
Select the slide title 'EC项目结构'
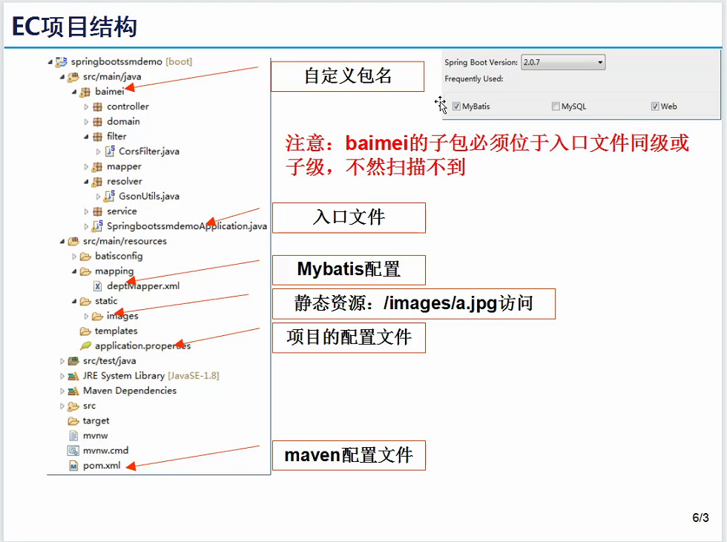74,27
